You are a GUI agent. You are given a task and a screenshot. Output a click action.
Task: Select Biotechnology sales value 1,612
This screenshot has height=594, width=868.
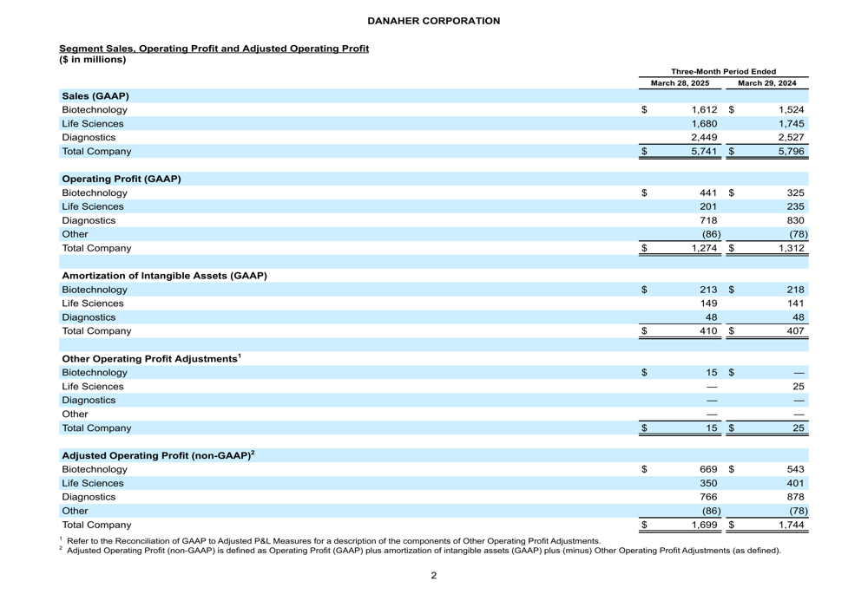704,109
